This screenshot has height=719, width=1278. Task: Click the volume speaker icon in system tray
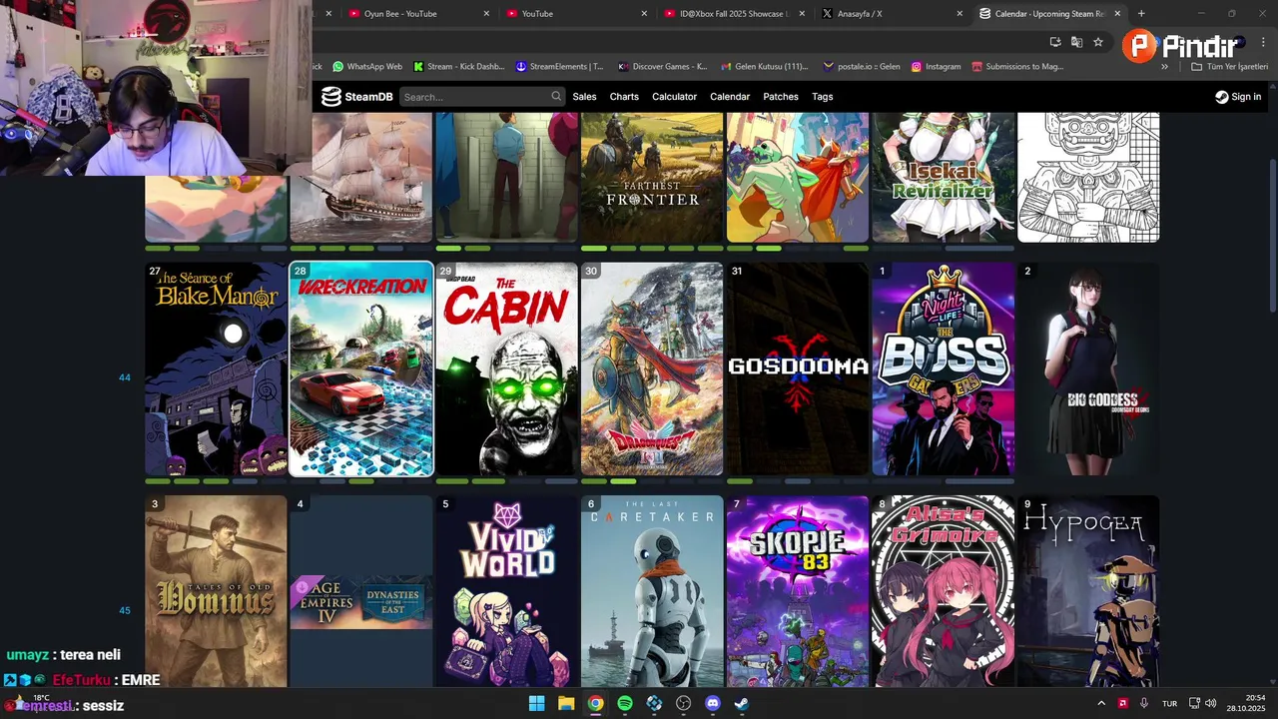1211,703
